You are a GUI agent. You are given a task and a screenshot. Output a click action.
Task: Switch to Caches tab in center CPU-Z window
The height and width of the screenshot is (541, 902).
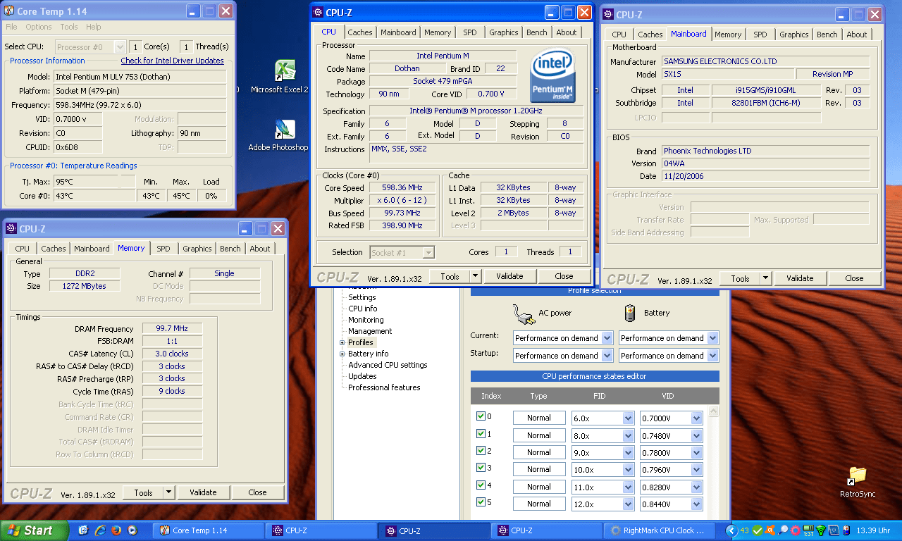(360, 32)
